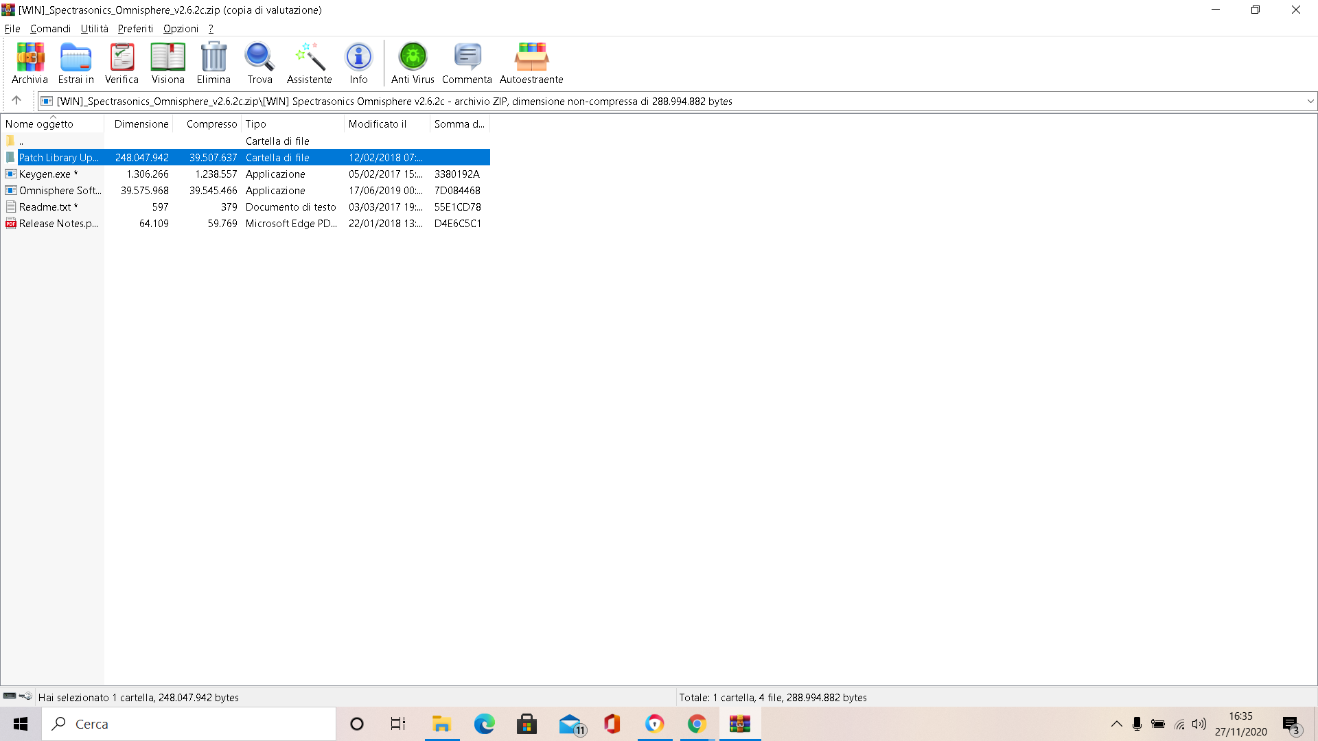This screenshot has width=1318, height=741.
Task: Click the Archivia toolbar icon
Action: 30,63
